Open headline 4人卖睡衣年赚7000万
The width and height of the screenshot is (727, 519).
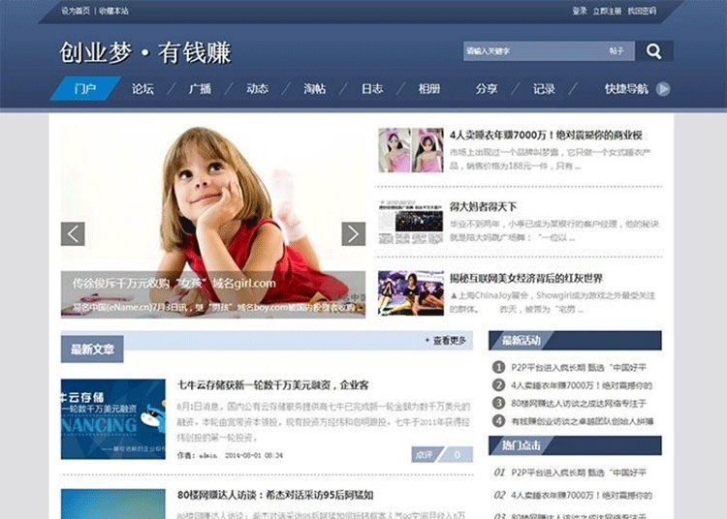tap(546, 135)
